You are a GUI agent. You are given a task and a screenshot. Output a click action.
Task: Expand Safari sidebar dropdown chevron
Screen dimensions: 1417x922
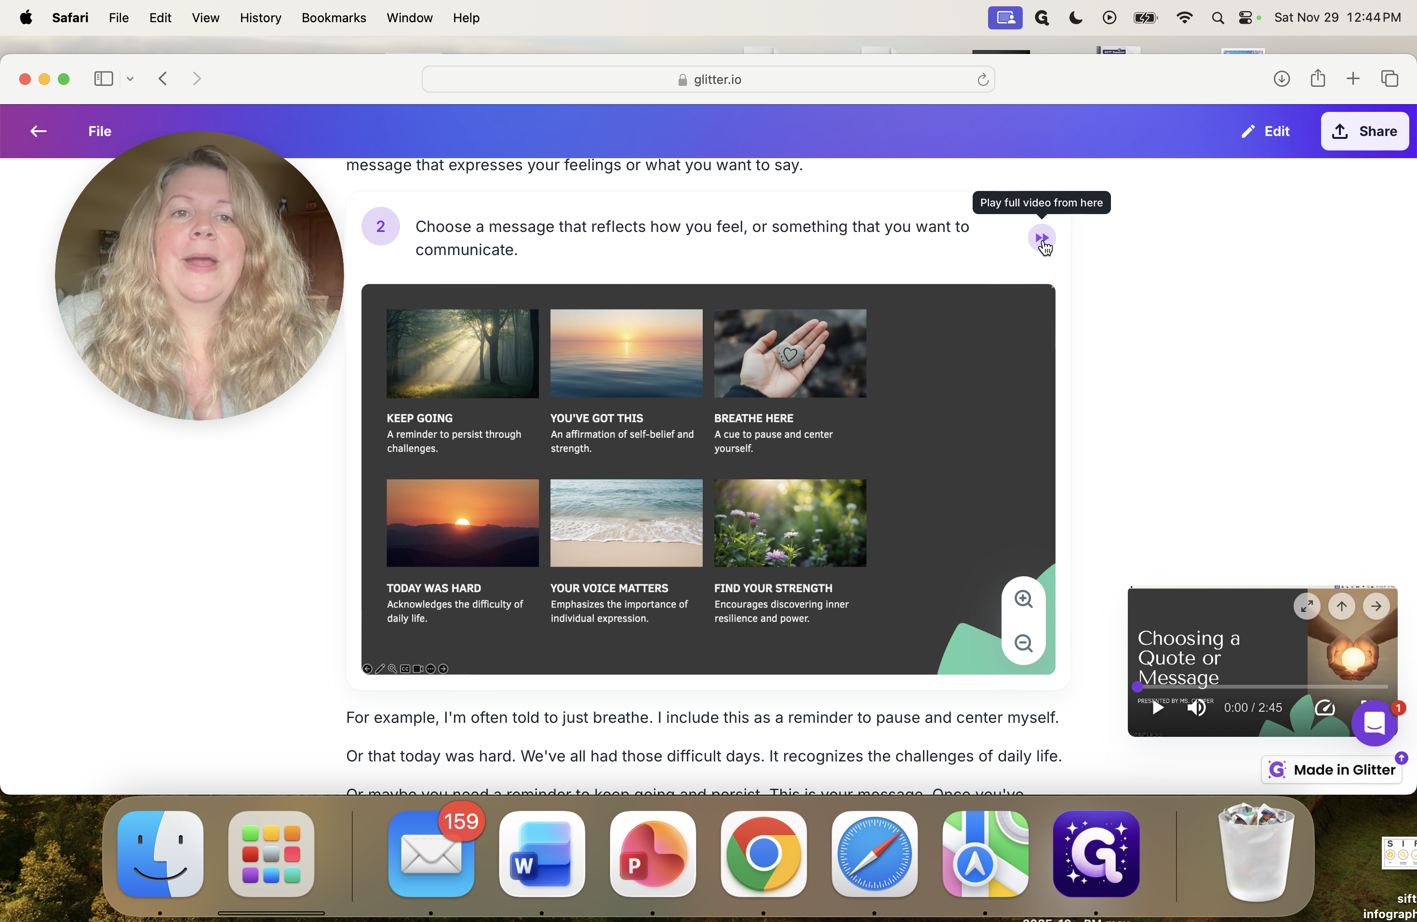point(130,79)
